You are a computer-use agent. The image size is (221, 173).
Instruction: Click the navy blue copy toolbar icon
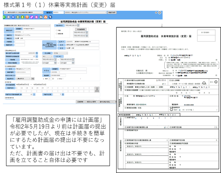[x=50, y=17]
